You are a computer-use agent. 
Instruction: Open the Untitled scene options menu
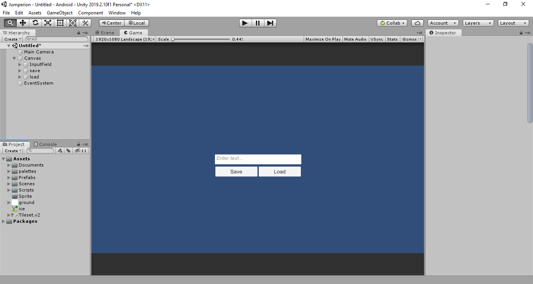(x=86, y=46)
